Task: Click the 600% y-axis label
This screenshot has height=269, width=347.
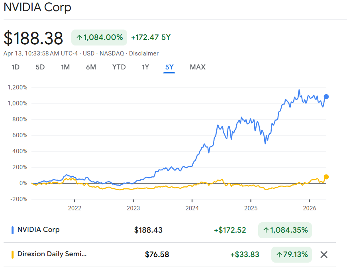Action: click(x=20, y=135)
